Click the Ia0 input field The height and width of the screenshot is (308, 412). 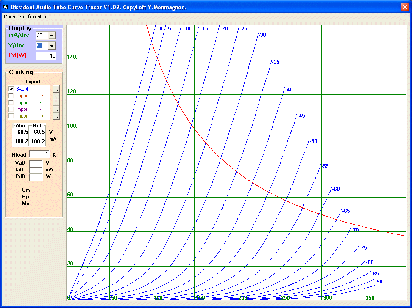(x=36, y=170)
